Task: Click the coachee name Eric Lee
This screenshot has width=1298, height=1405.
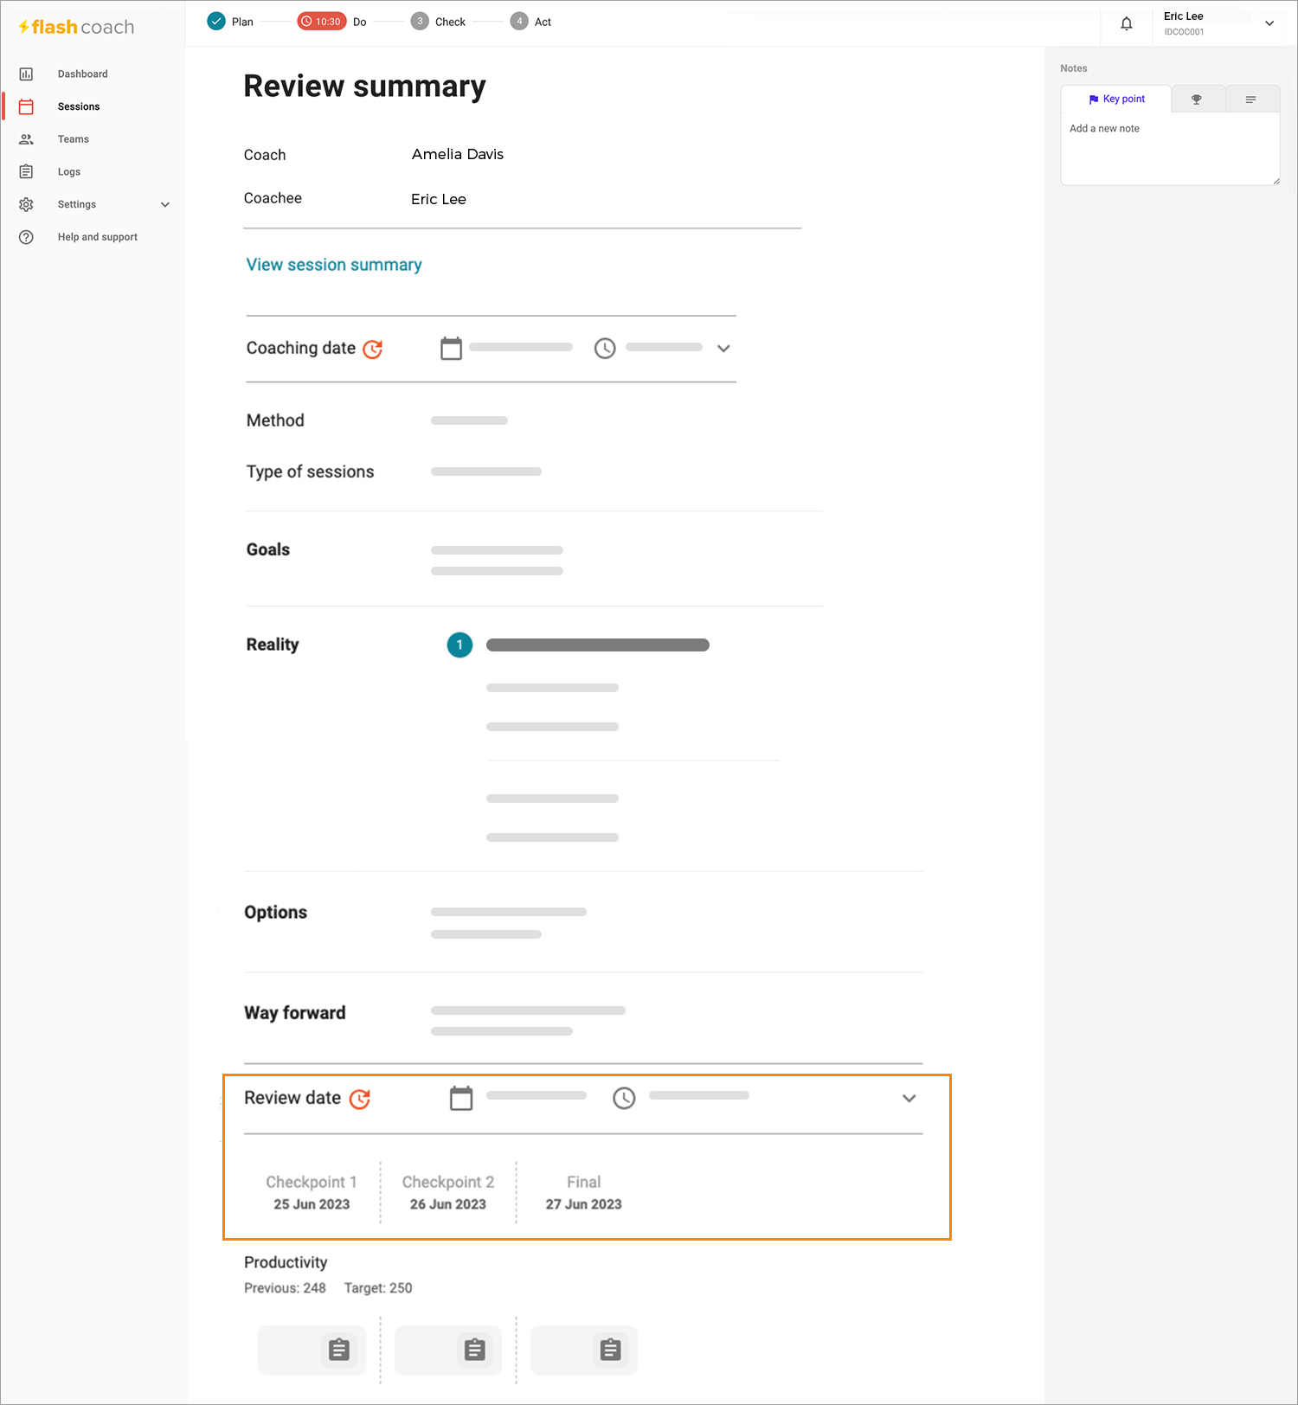Action: (439, 199)
